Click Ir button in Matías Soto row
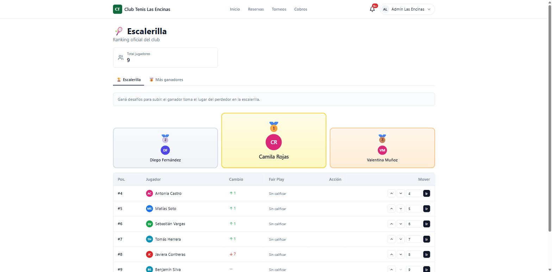 426,209
